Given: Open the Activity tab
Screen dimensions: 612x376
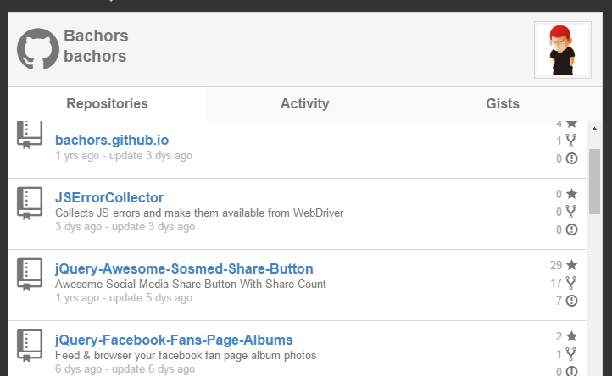Looking at the screenshot, I should pos(304,104).
